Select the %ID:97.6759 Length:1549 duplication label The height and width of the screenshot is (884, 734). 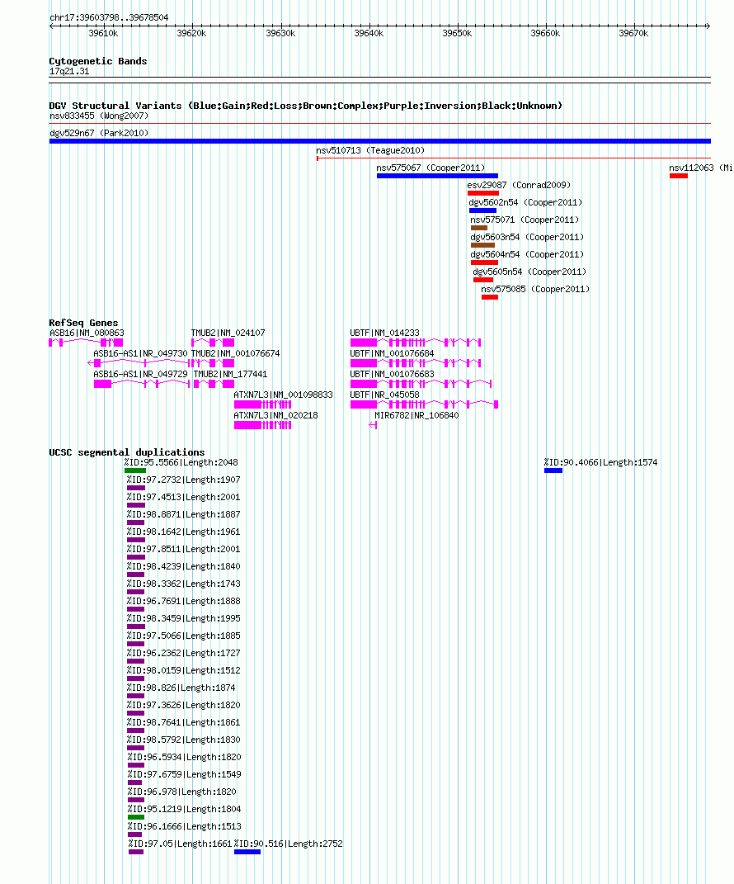[x=184, y=774]
